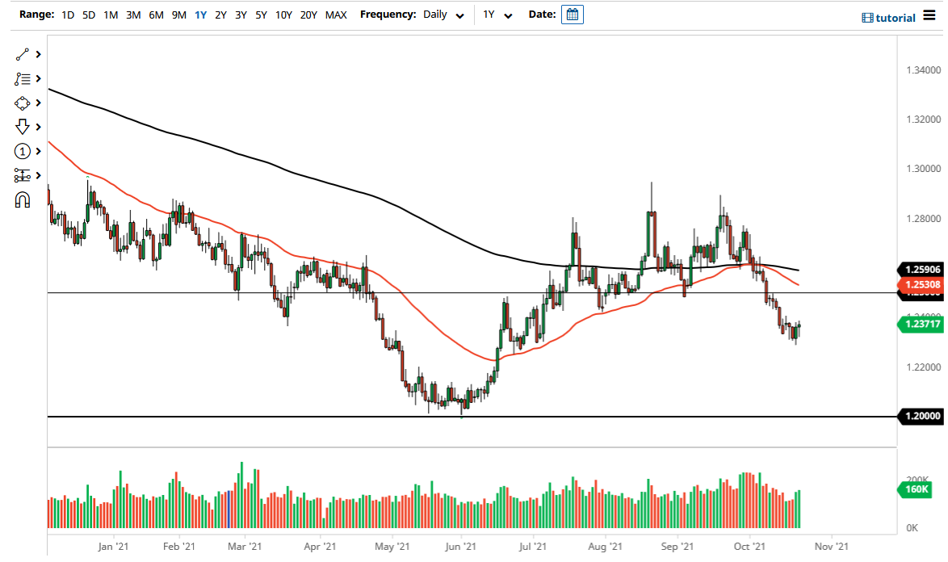Screen dimensions: 948x562
Task: Select the shape annotation tool
Action: point(23,103)
